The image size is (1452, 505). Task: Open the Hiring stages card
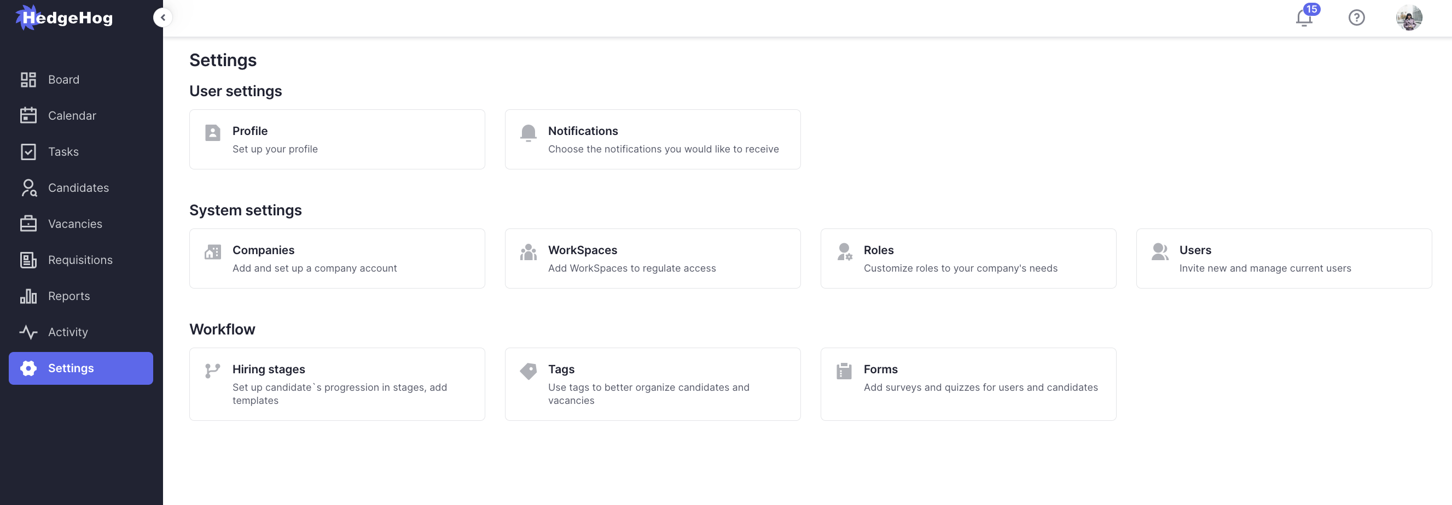[x=336, y=384]
